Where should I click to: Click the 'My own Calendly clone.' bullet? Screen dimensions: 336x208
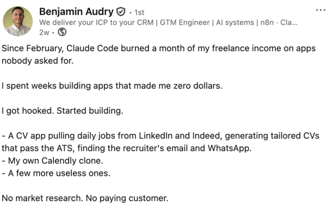point(52,161)
